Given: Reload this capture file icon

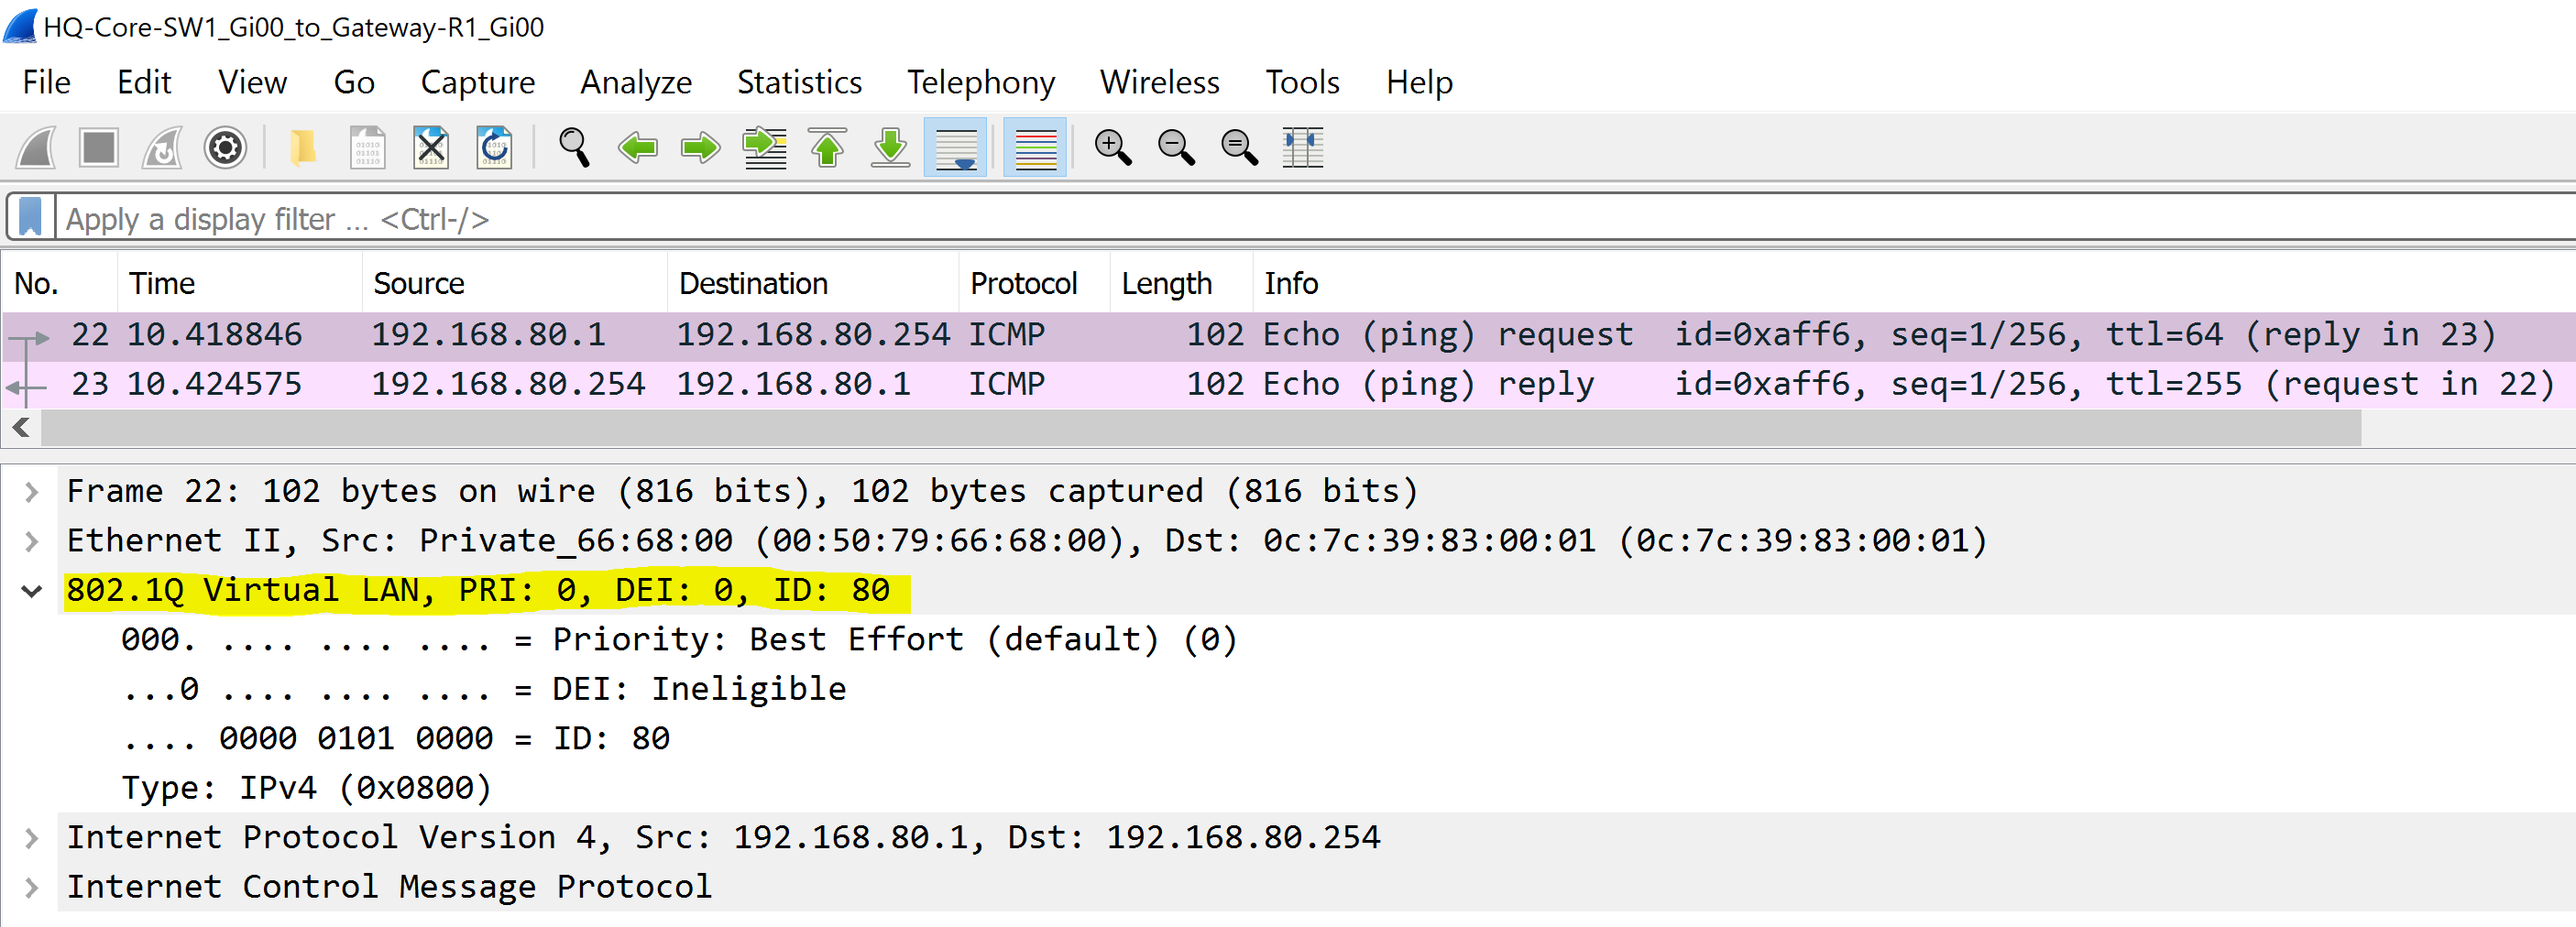Looking at the screenshot, I should tap(494, 148).
